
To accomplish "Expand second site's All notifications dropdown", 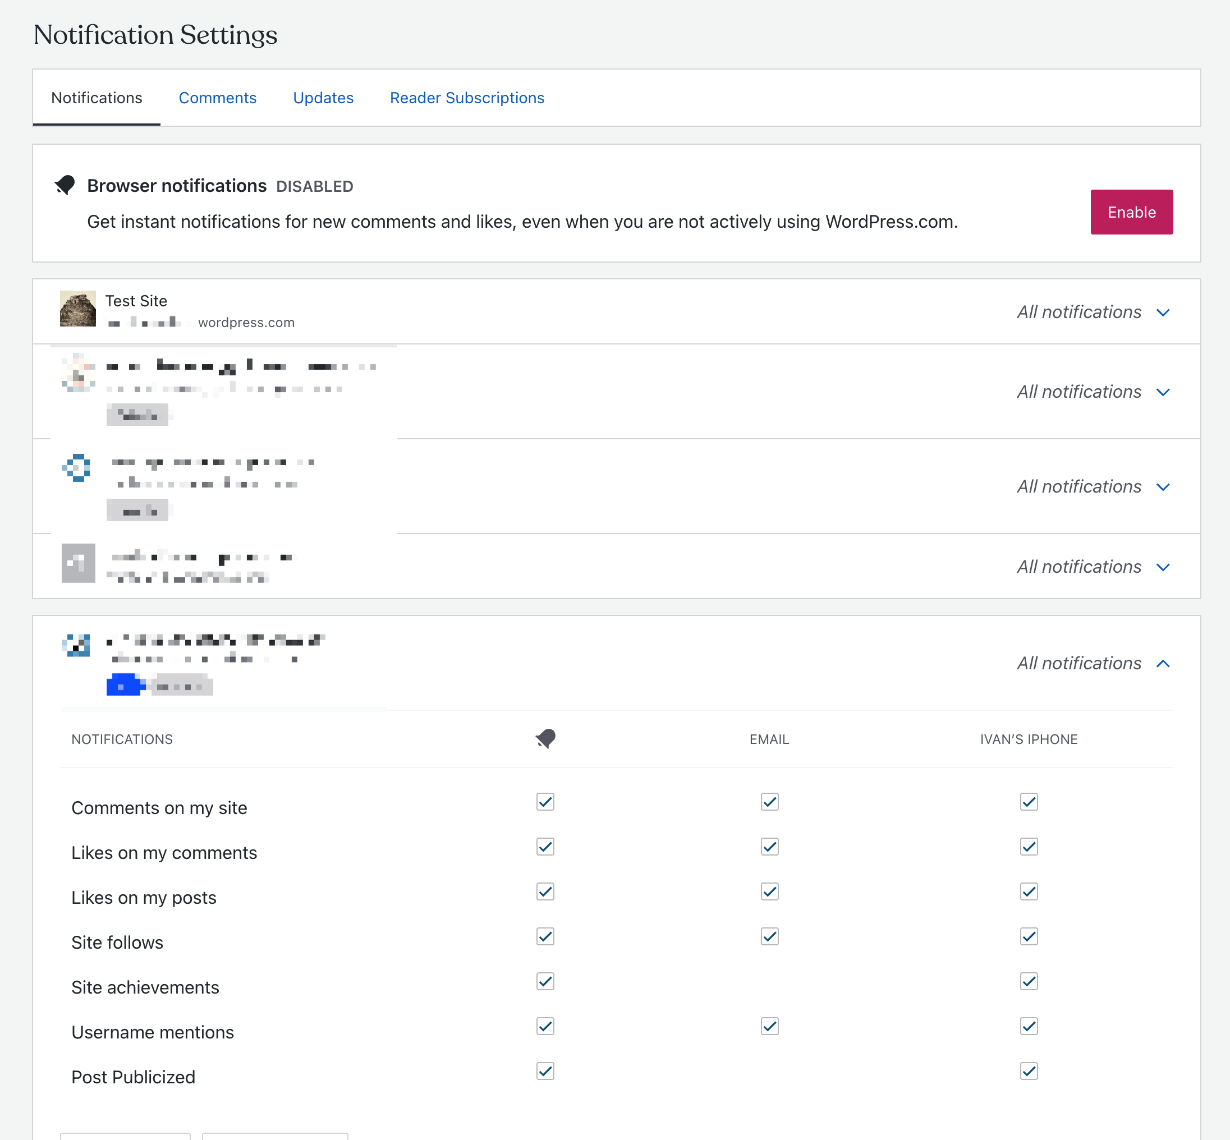I will 1093,392.
